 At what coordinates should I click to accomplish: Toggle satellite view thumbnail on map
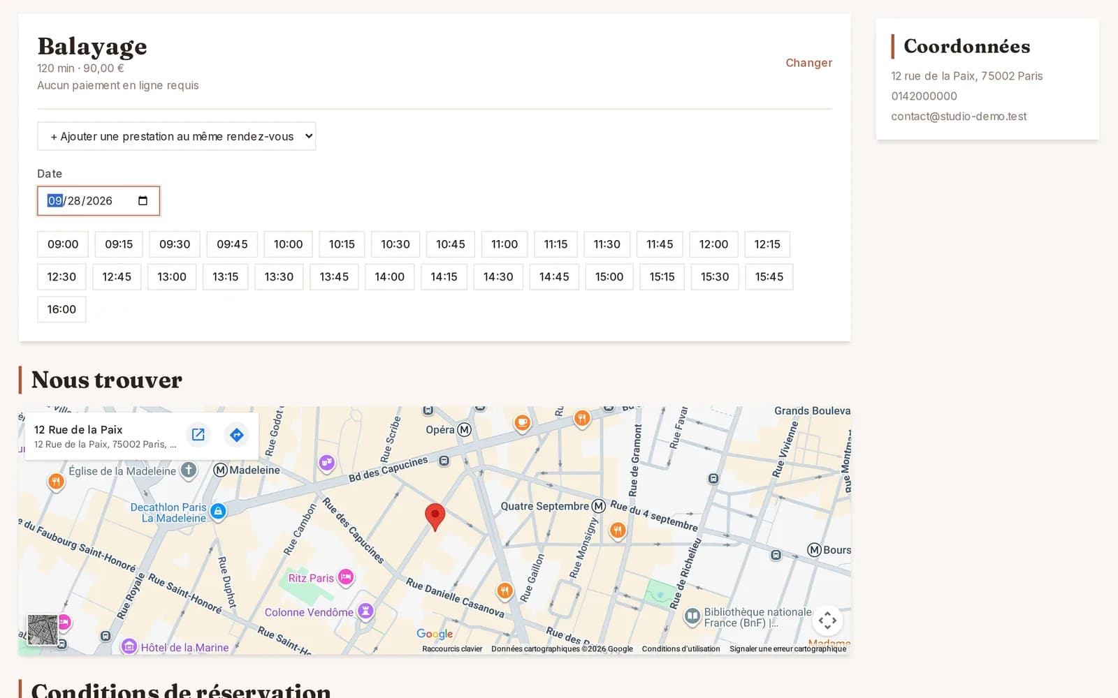click(43, 630)
